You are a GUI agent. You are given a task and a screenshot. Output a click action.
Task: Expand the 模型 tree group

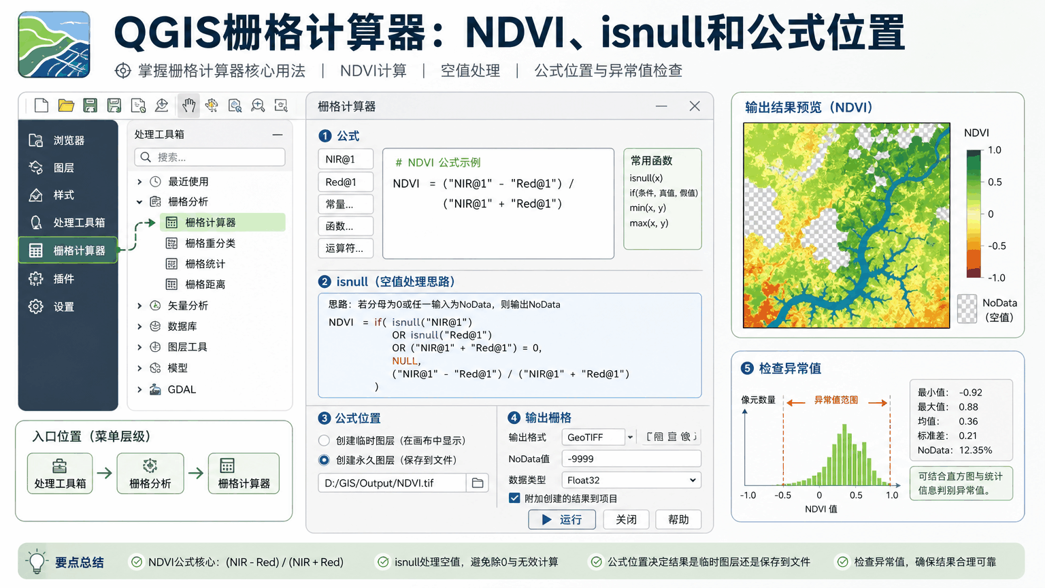[x=139, y=368]
